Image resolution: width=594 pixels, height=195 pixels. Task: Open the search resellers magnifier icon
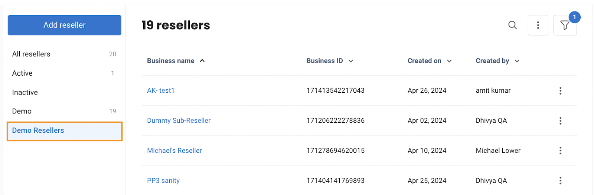(x=512, y=25)
